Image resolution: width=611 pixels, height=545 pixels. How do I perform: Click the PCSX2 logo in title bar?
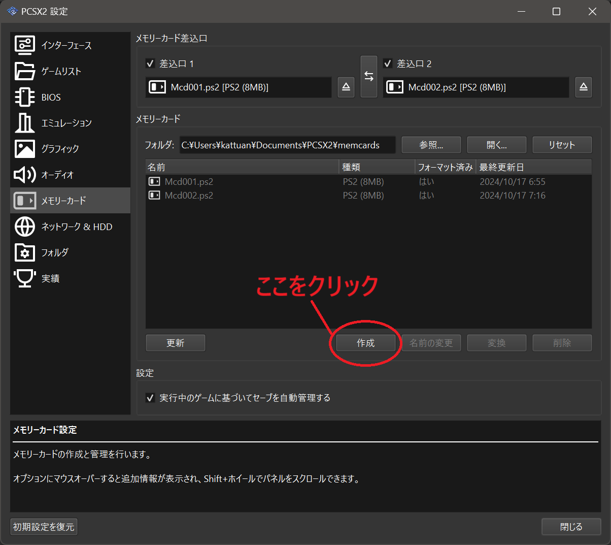[12, 11]
